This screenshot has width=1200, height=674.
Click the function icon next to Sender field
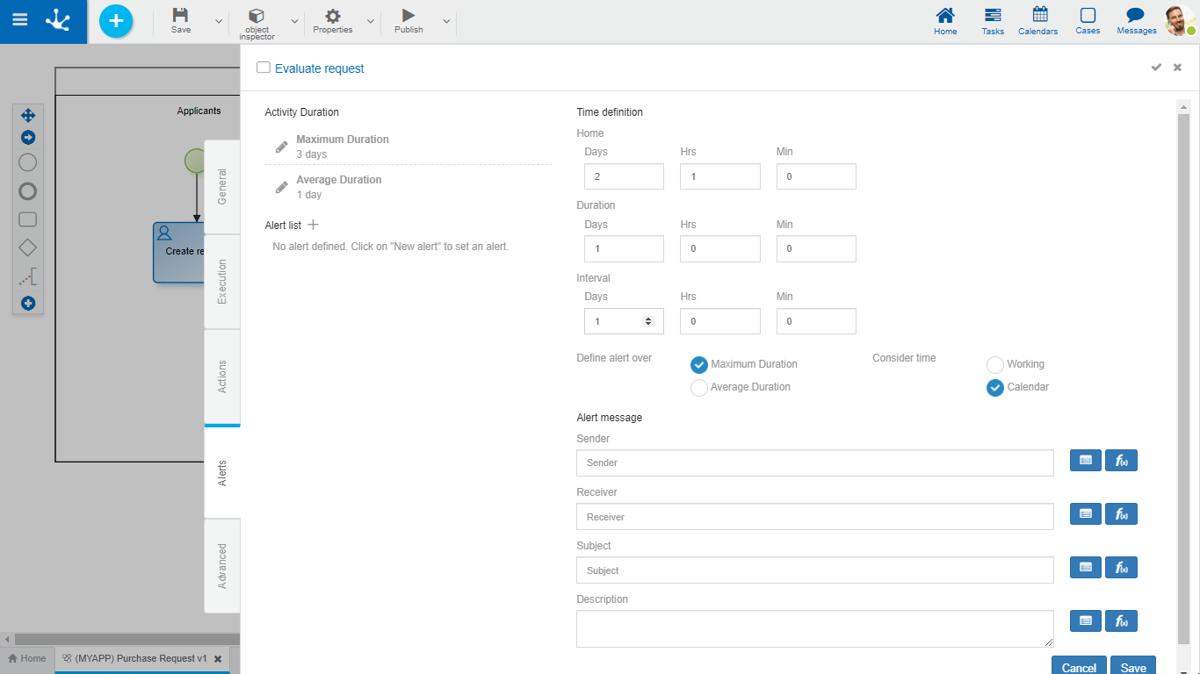1121,461
